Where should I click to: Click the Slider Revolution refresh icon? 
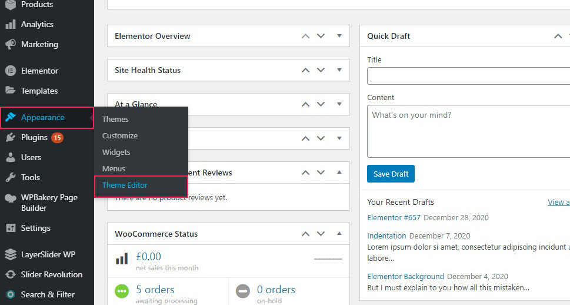pos(11,274)
